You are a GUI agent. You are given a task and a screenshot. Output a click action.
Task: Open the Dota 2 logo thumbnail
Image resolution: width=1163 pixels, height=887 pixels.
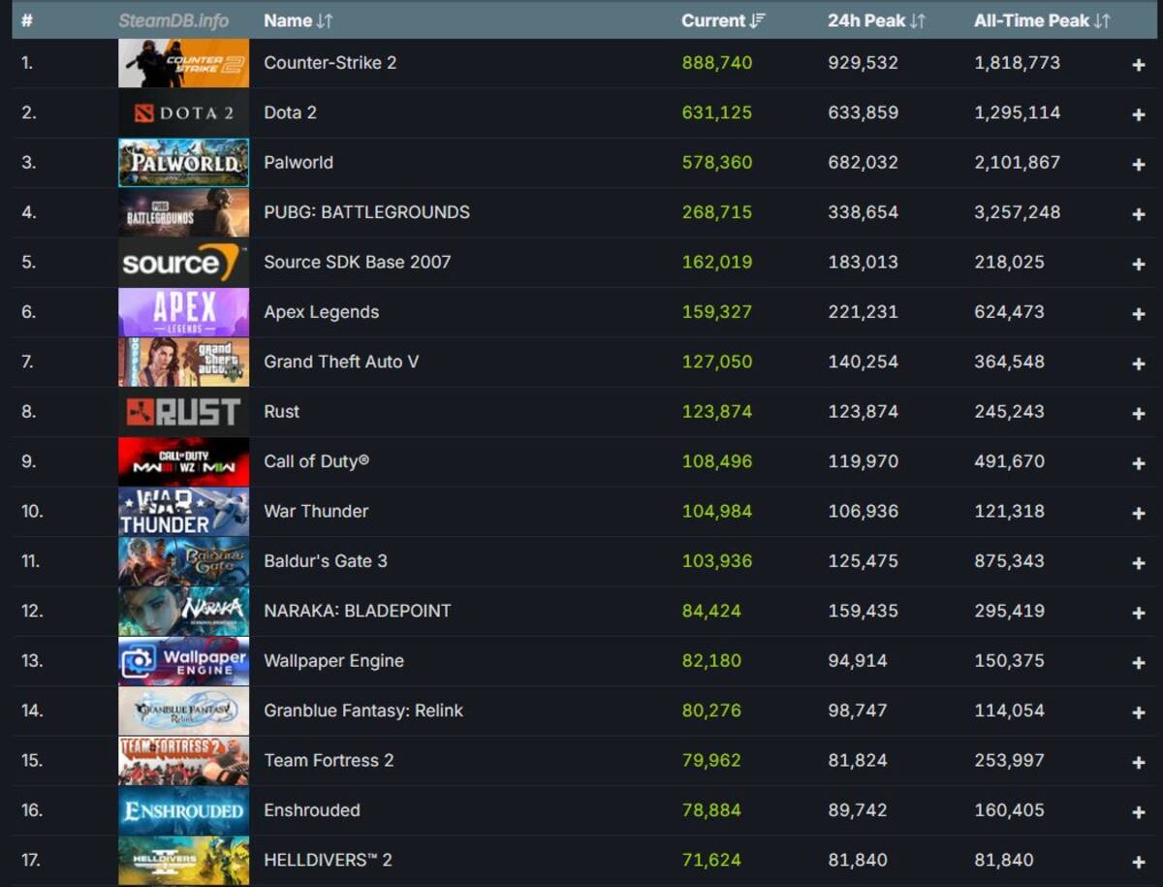[183, 112]
